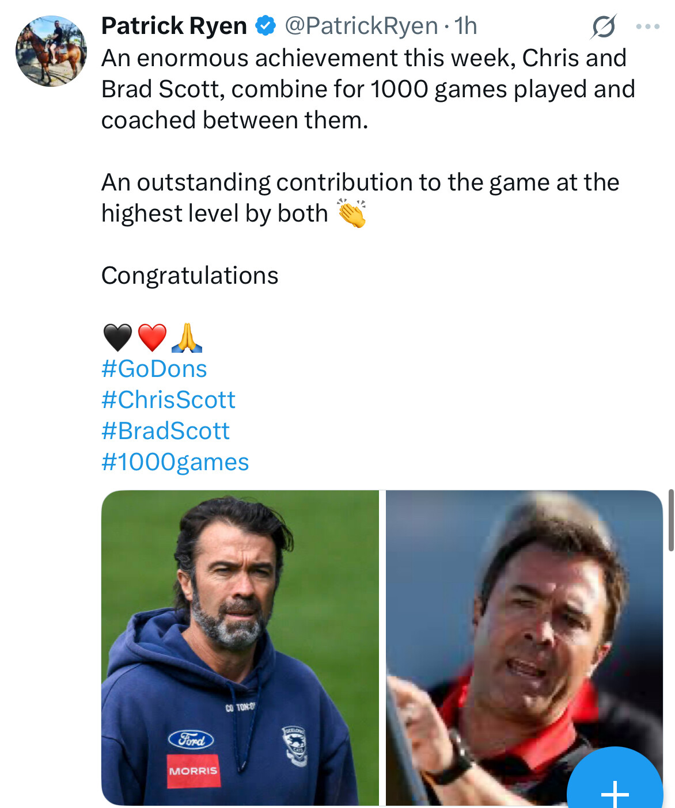View the bearded man in navy hoodie photo

240,647
